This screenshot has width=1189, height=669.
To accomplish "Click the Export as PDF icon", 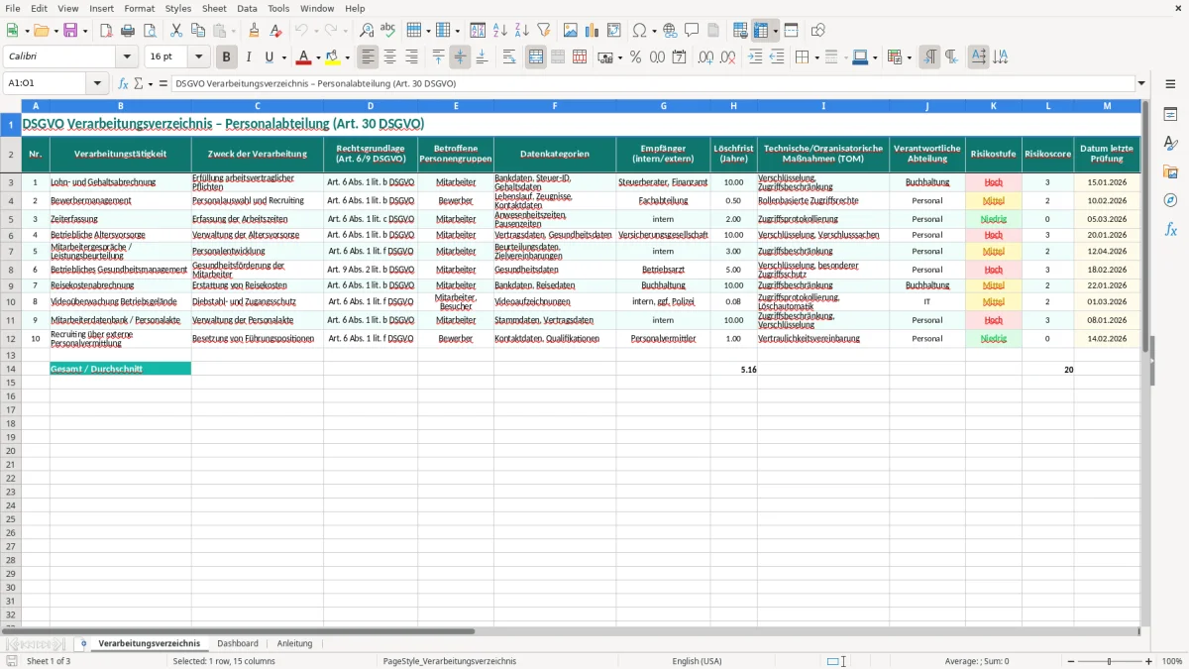I will tap(106, 31).
